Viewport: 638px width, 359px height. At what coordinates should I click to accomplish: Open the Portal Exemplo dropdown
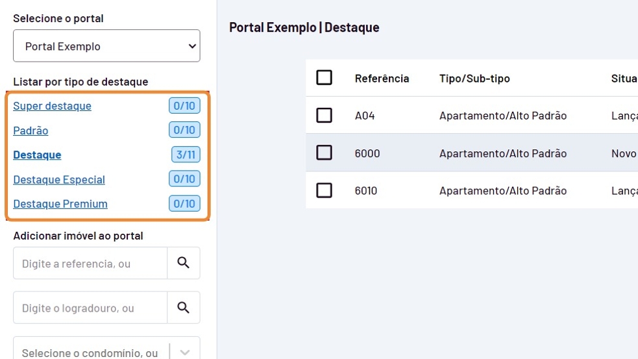106,46
